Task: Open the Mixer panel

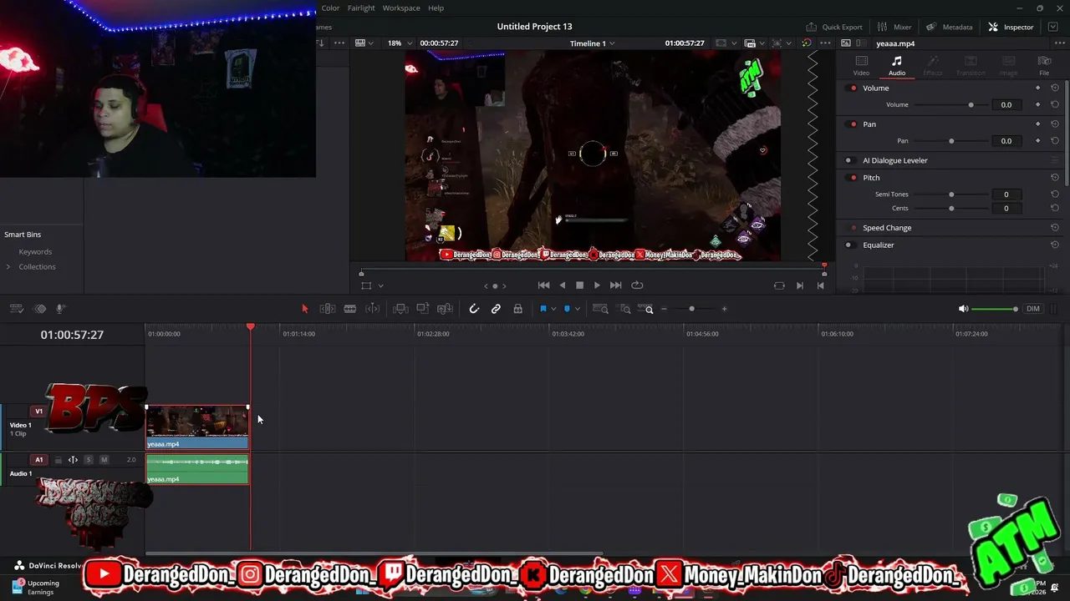Action: pyautogui.click(x=894, y=27)
